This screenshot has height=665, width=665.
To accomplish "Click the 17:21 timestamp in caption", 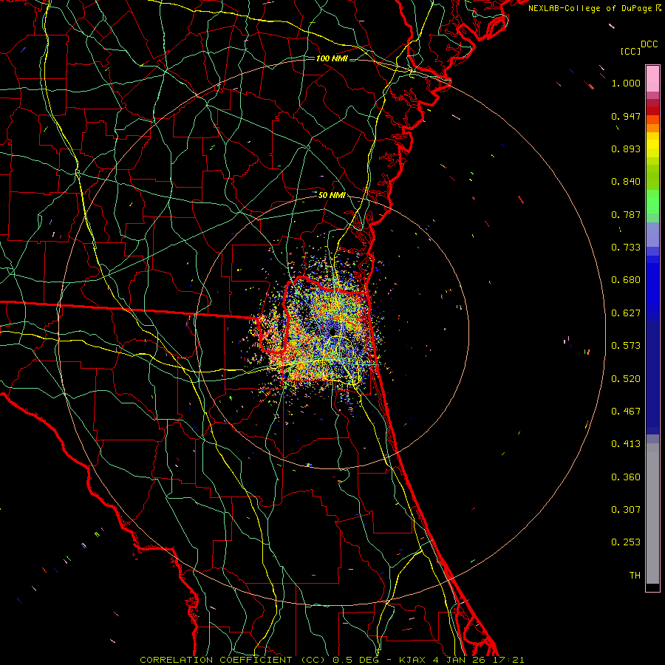I will tap(510, 660).
